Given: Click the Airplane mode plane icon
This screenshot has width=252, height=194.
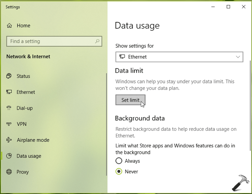Looking at the screenshot, I should pyautogui.click(x=9, y=140).
